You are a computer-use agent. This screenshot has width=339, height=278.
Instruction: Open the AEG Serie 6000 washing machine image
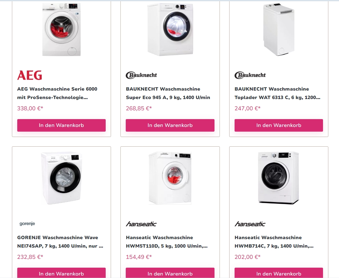(x=61, y=29)
